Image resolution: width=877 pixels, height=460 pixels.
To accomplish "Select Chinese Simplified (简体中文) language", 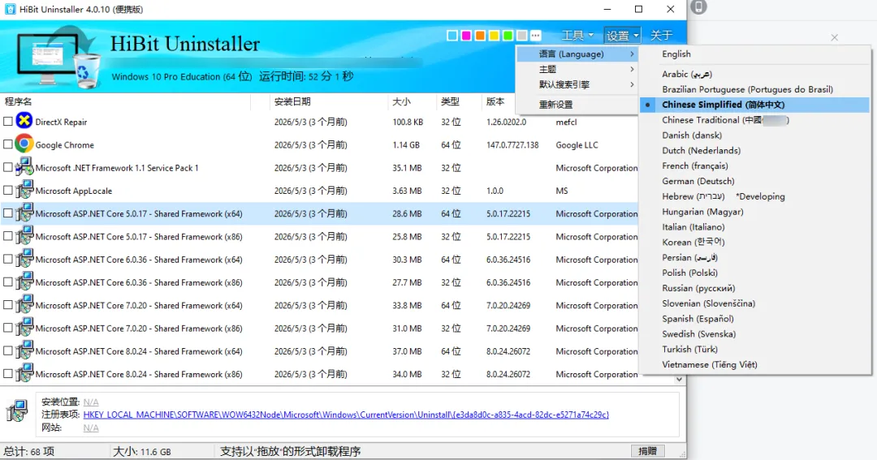I will click(755, 105).
